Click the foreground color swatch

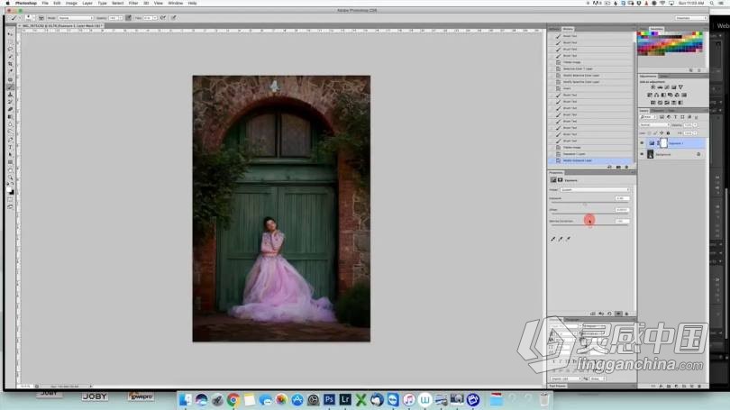point(9,188)
